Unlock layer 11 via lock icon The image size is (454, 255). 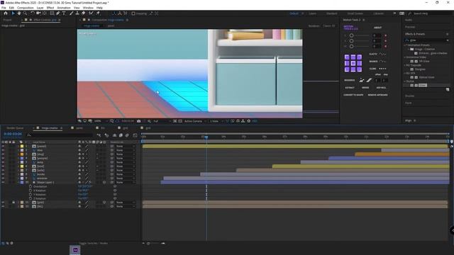(13, 203)
